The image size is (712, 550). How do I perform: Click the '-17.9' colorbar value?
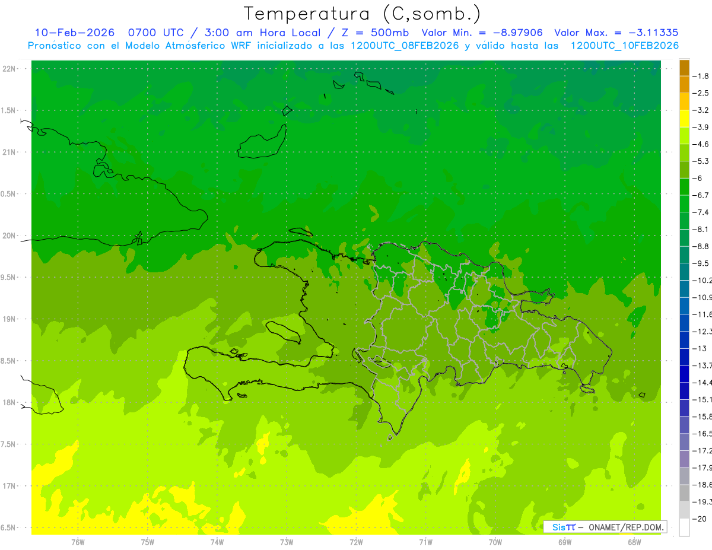point(703,468)
